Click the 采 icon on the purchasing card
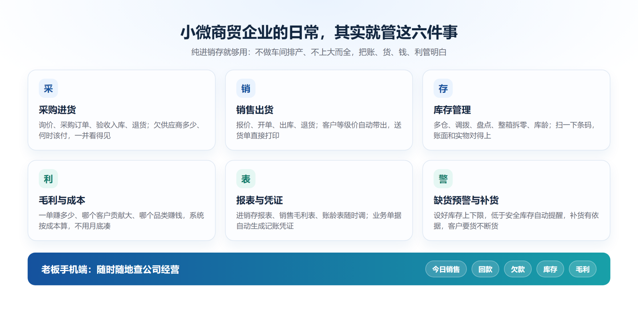Screen dimensions: 638x335 coord(48,88)
